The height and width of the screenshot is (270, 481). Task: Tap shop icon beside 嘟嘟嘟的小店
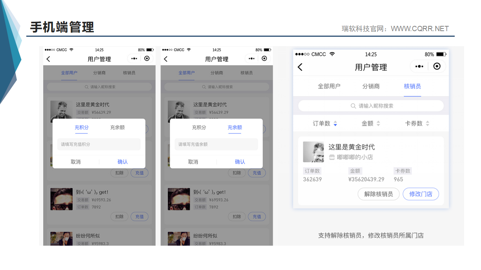331,157
